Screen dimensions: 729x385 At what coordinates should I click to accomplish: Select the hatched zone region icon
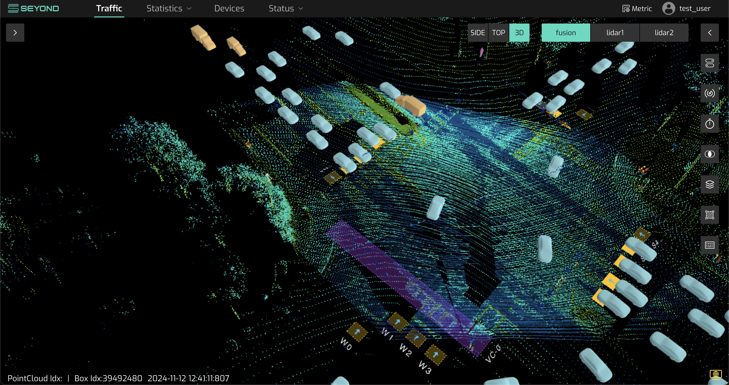709,215
